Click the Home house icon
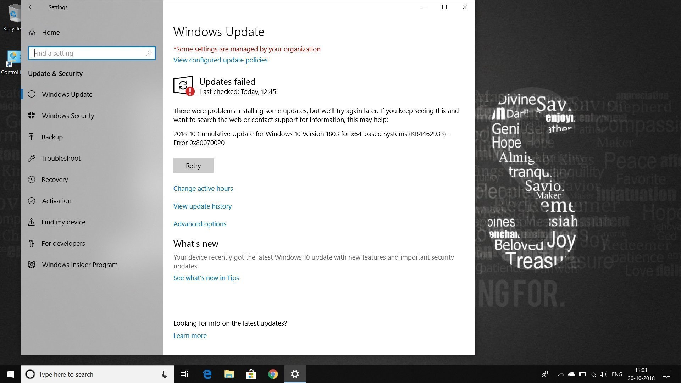681x383 pixels. pos(32,33)
